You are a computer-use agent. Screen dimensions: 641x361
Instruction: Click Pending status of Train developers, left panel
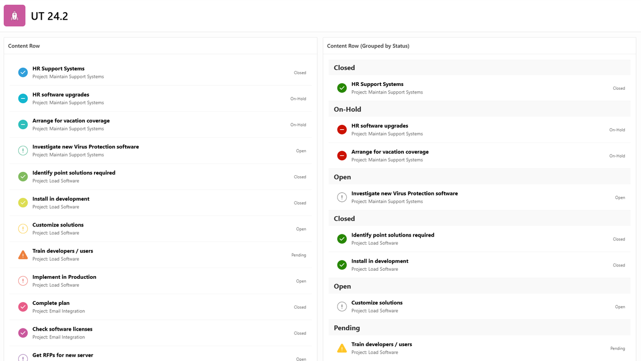299,255
